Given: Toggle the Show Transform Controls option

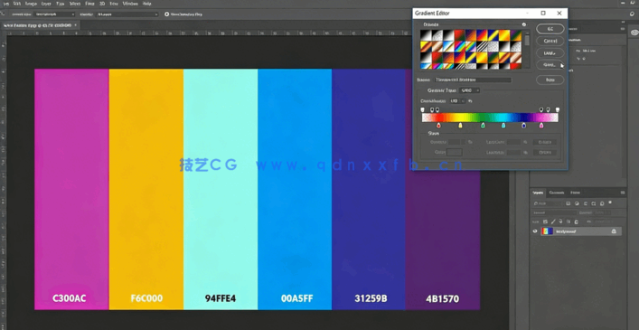Looking at the screenshot, I should click(x=166, y=14).
